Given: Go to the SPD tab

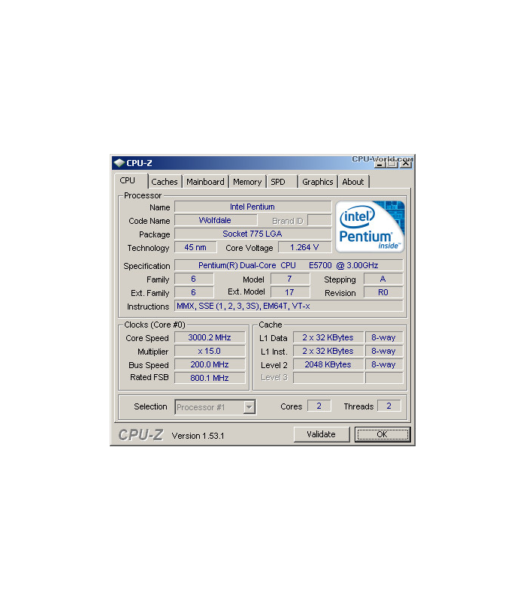Looking at the screenshot, I should click(282, 182).
